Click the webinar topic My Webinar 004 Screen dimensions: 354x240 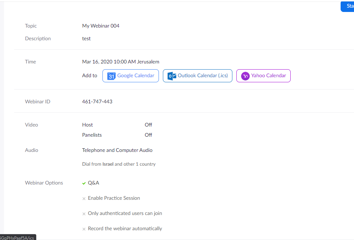(x=101, y=26)
